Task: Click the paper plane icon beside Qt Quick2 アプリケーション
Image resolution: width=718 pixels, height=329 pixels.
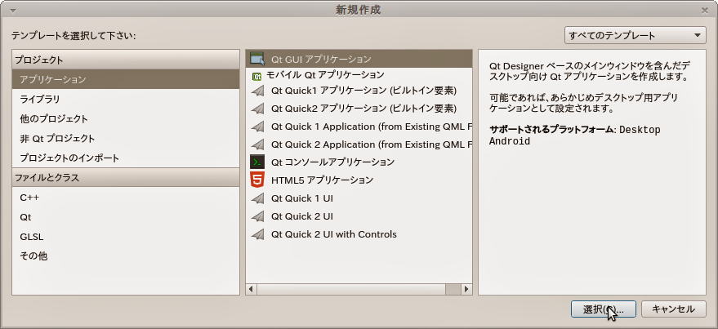Action: pos(258,109)
